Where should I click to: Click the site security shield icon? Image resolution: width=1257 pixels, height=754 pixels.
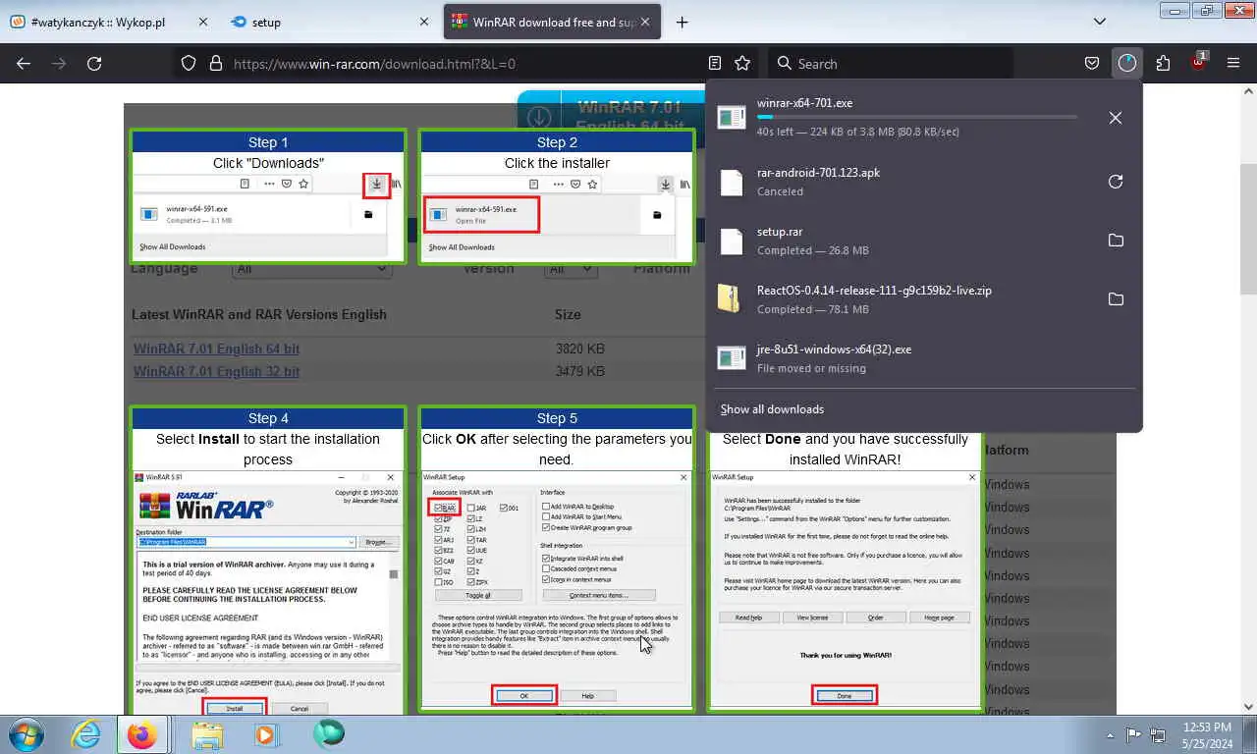tap(189, 63)
